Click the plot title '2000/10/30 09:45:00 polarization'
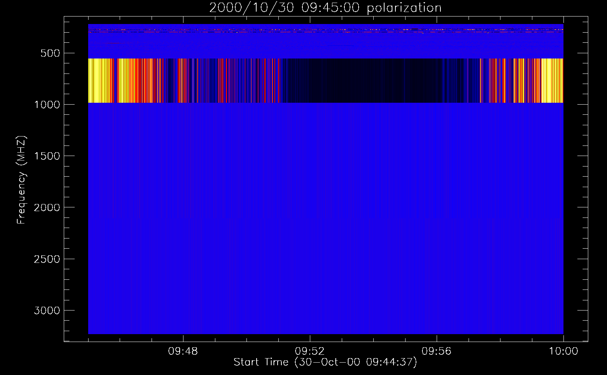 tap(325, 8)
